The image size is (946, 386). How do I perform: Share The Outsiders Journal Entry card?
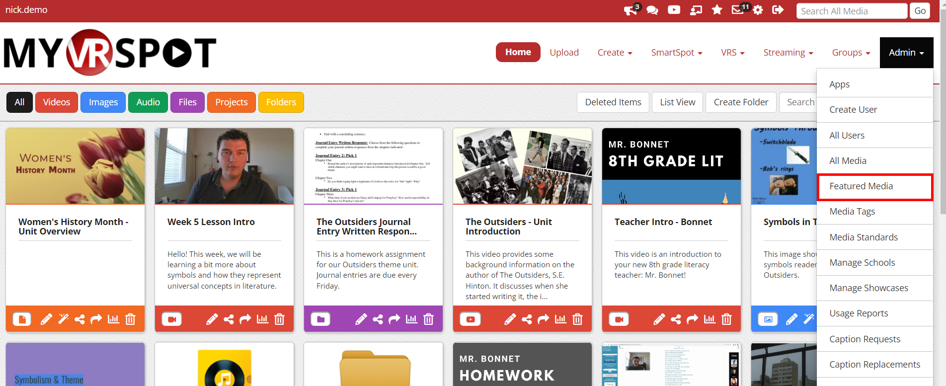tap(378, 319)
